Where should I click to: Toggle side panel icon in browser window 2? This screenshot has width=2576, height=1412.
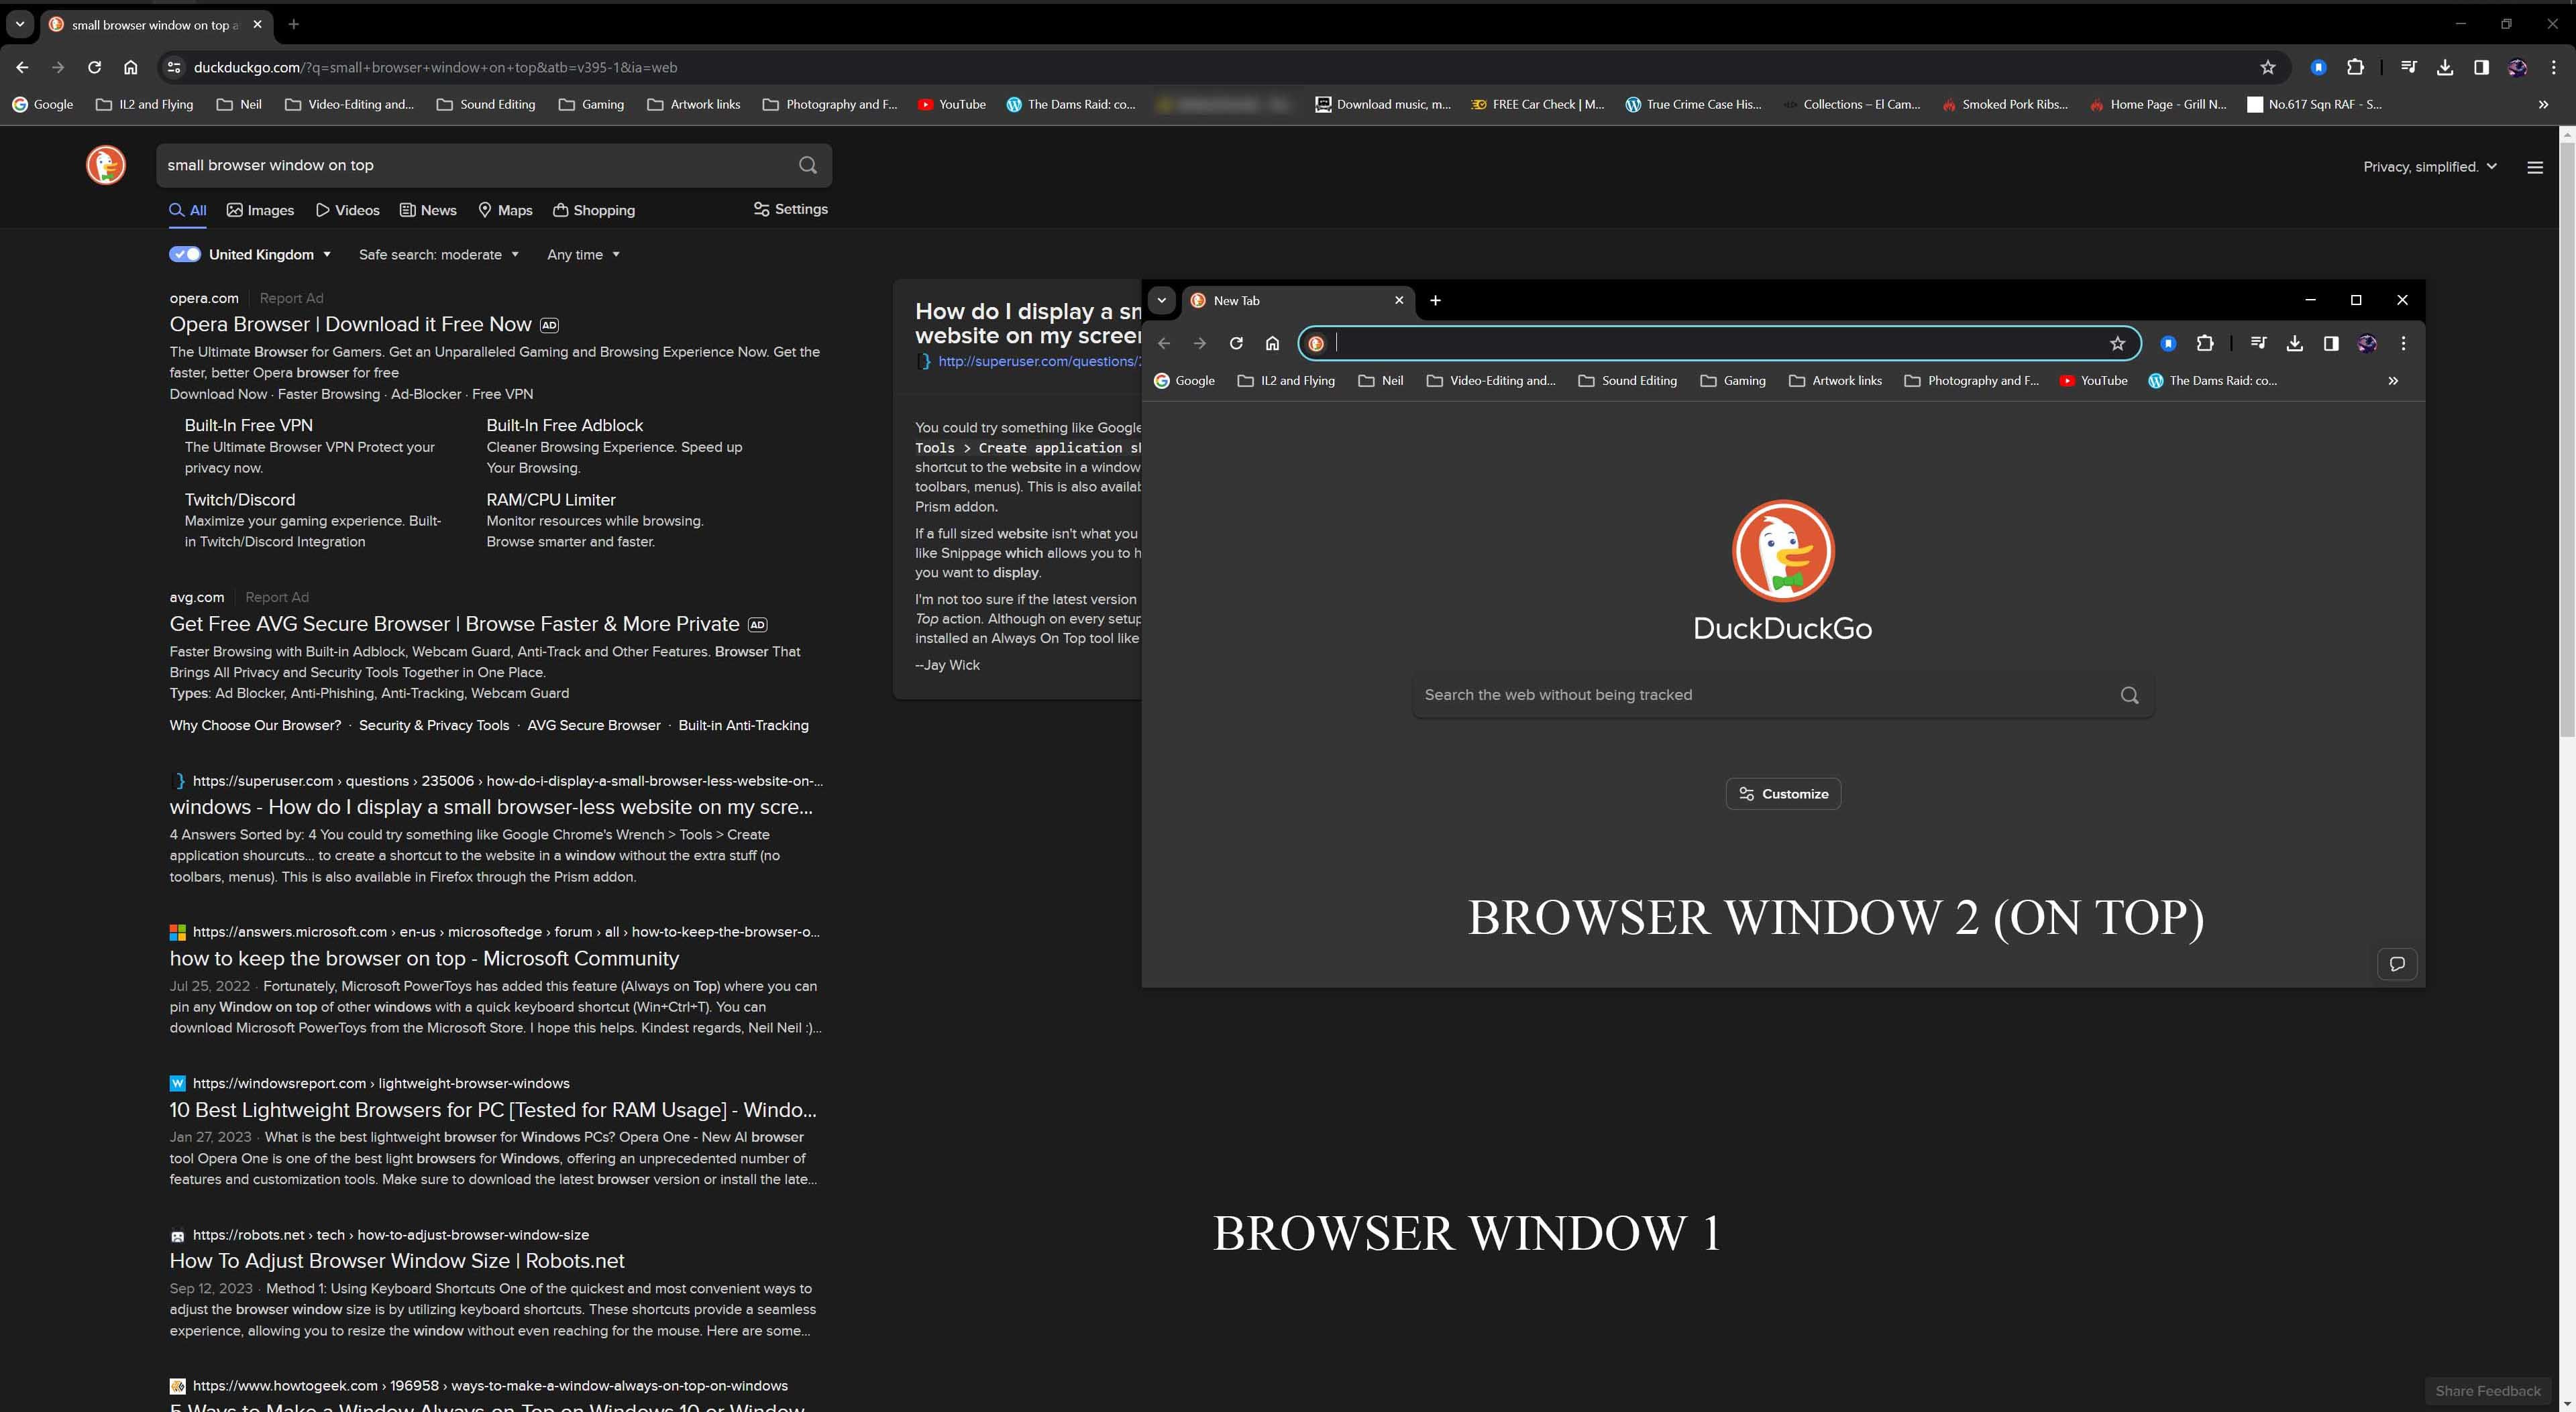(2331, 343)
